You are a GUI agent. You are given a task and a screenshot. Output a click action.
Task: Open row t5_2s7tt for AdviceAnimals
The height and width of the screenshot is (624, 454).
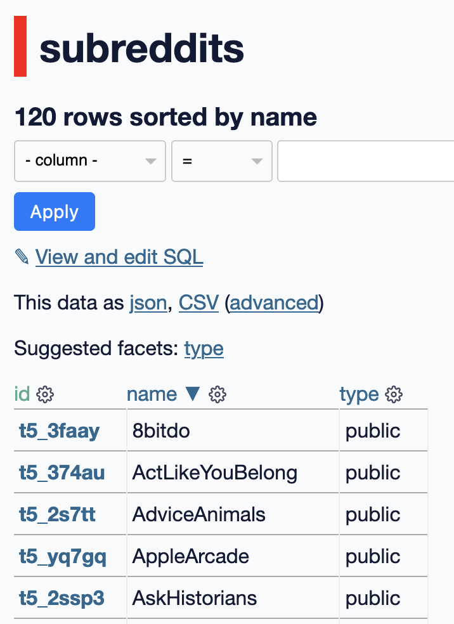point(57,514)
